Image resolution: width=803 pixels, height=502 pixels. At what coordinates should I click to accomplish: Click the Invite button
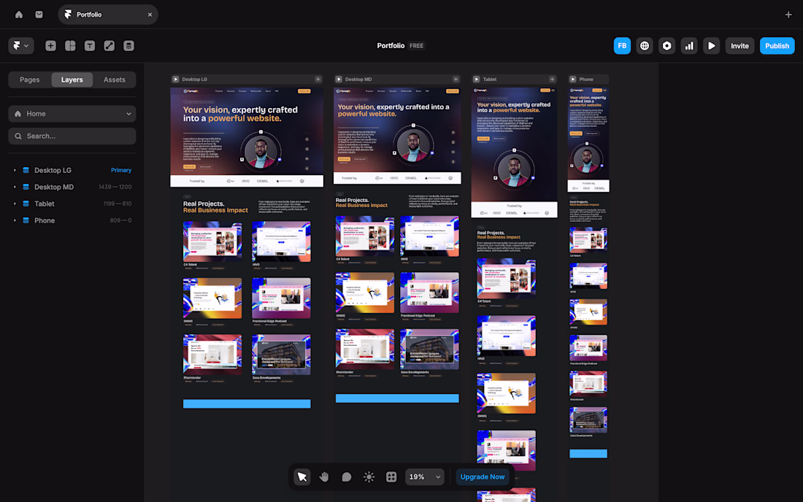click(739, 45)
